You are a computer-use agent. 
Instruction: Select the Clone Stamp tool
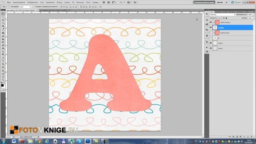[x=3, y=39]
